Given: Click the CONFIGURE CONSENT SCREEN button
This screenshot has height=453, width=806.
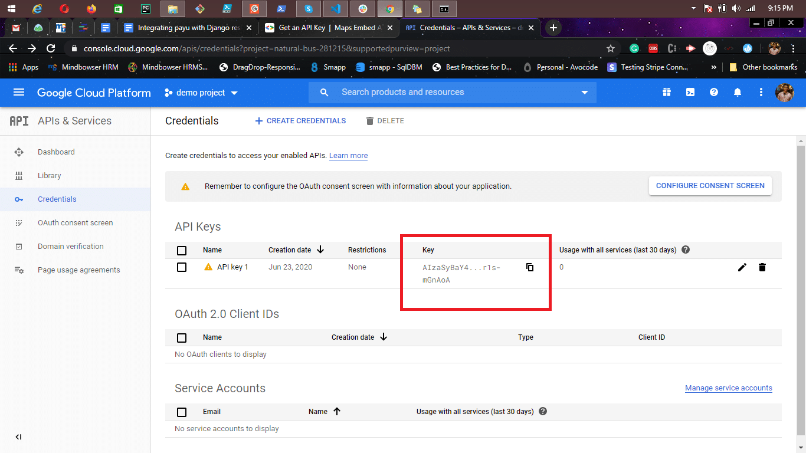Looking at the screenshot, I should point(710,186).
